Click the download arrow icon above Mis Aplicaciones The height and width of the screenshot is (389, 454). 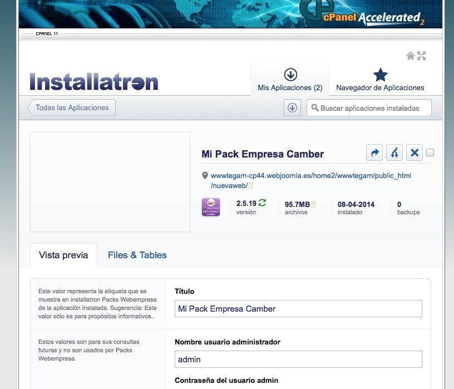(x=290, y=75)
